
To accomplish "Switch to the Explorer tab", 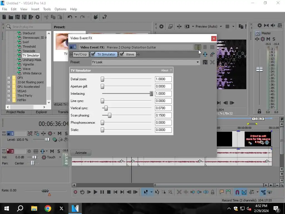I will point(41,112).
